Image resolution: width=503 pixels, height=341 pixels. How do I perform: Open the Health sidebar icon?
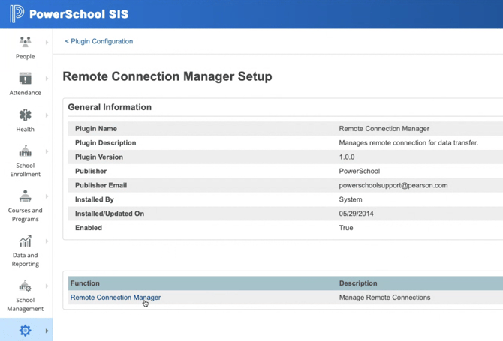[x=25, y=115]
